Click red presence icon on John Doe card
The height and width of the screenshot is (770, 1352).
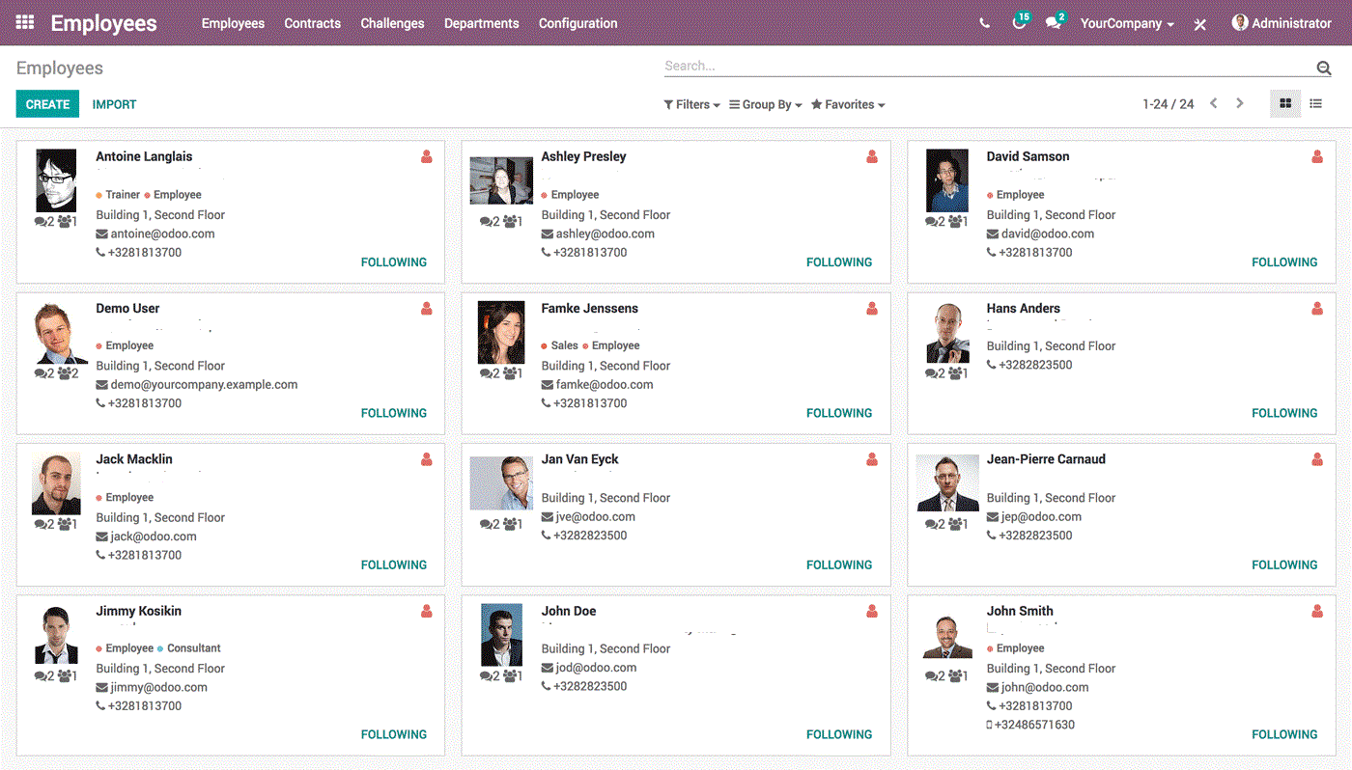click(x=872, y=611)
